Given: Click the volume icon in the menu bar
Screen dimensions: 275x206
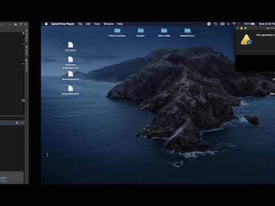Looking at the screenshot, I should click(x=229, y=24).
